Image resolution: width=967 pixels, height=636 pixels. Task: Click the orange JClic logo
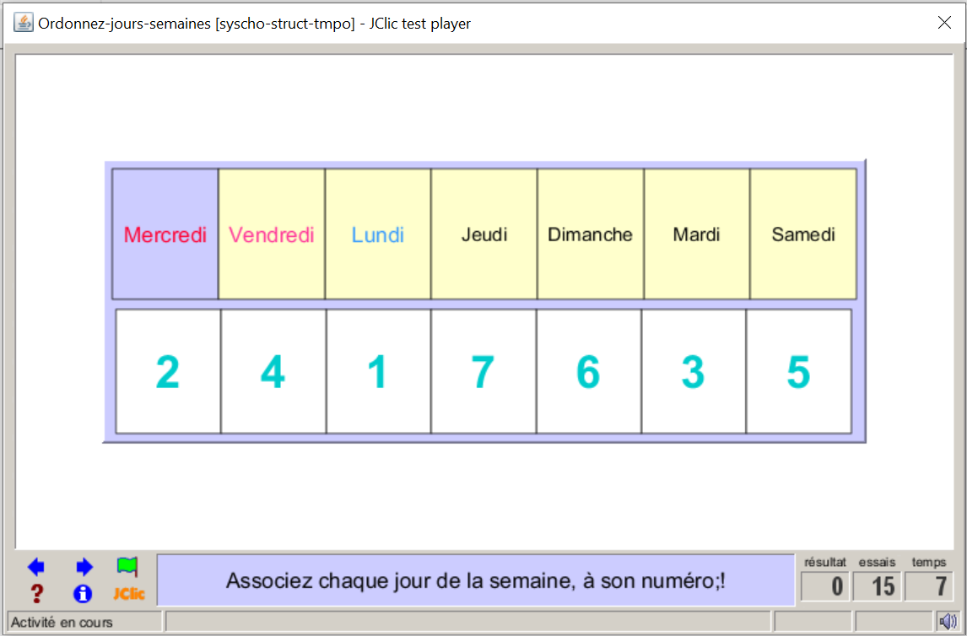coord(129,594)
